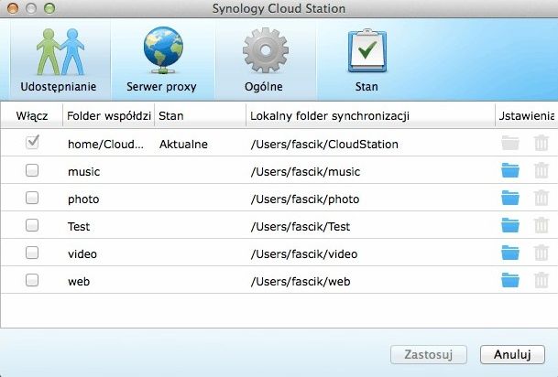Click trash icon in web row

pyautogui.click(x=542, y=280)
